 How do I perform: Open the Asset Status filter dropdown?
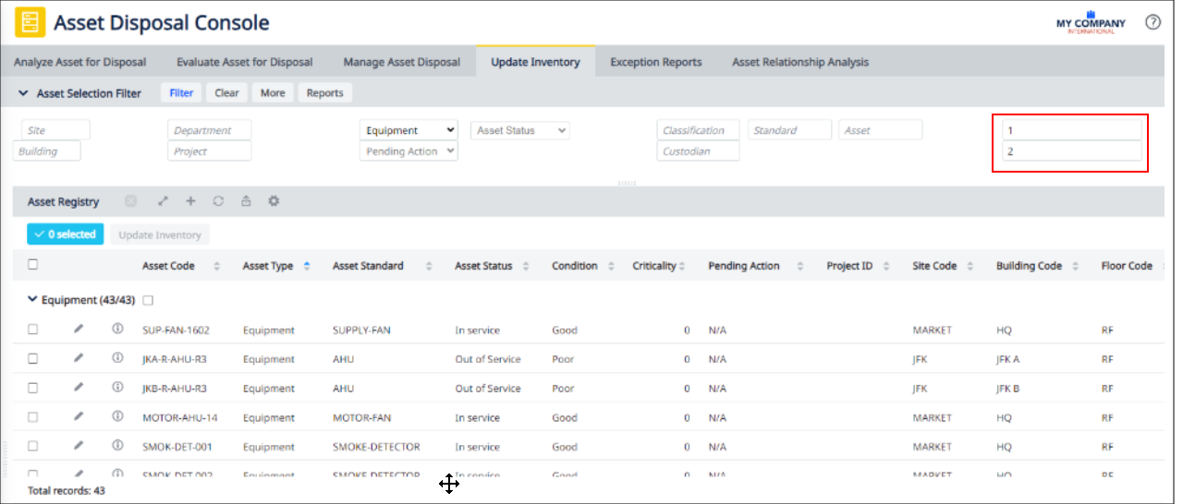click(x=520, y=130)
